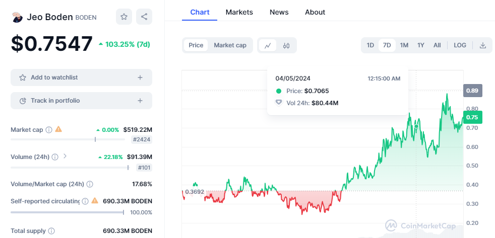
Task: Open Market cap info tooltip icon
Action: click(x=48, y=129)
